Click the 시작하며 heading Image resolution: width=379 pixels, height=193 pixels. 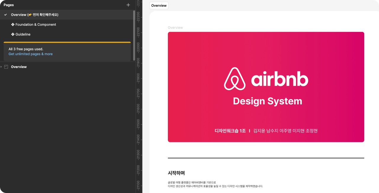176,173
